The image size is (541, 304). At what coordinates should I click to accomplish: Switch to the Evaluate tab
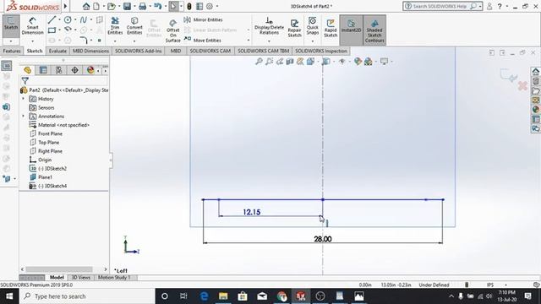click(57, 51)
